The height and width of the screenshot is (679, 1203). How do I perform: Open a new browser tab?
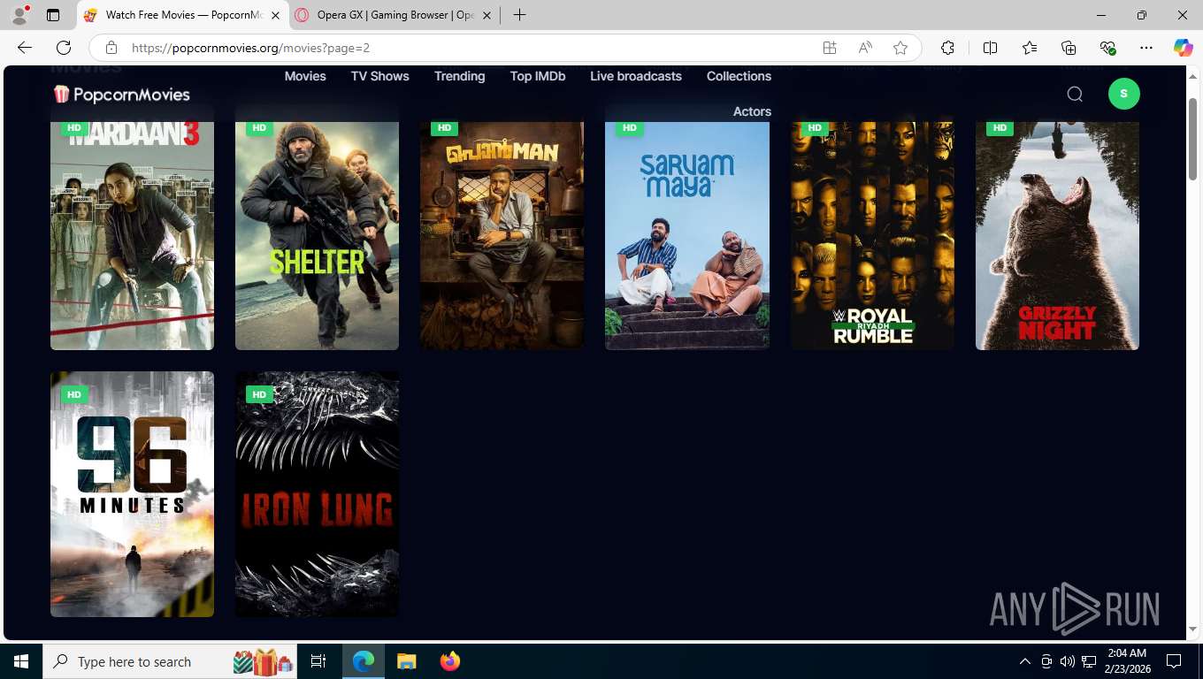[x=519, y=15]
